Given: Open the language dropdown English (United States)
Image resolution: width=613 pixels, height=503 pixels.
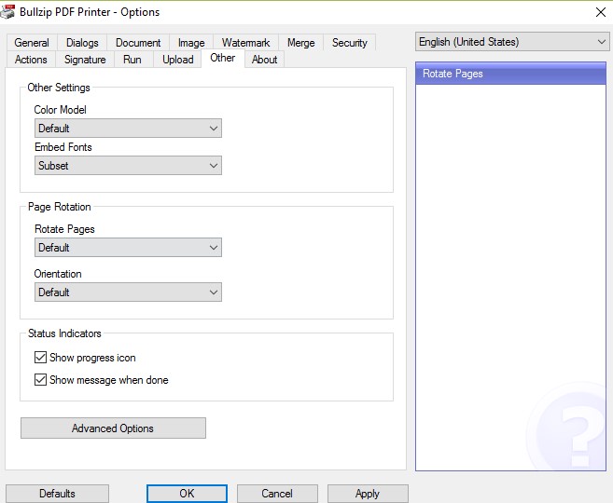Looking at the screenshot, I should (x=512, y=42).
